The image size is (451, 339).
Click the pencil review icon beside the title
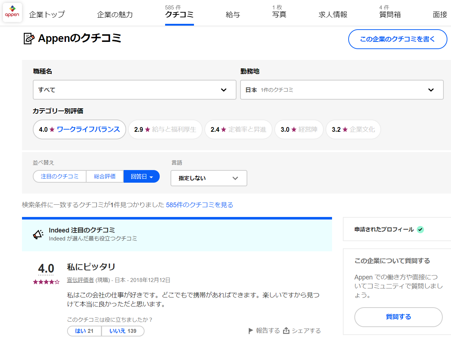[29, 38]
